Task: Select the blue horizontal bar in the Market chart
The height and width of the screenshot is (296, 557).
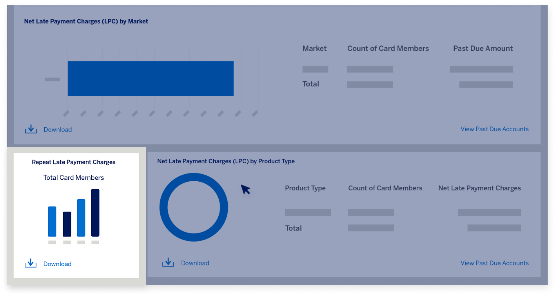Action: click(151, 78)
